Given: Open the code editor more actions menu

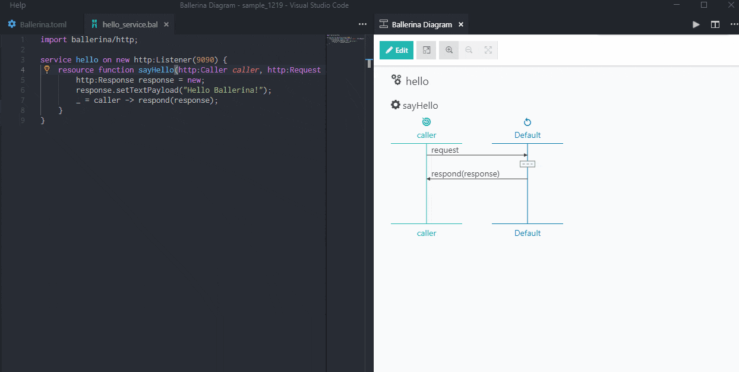Looking at the screenshot, I should click(362, 25).
